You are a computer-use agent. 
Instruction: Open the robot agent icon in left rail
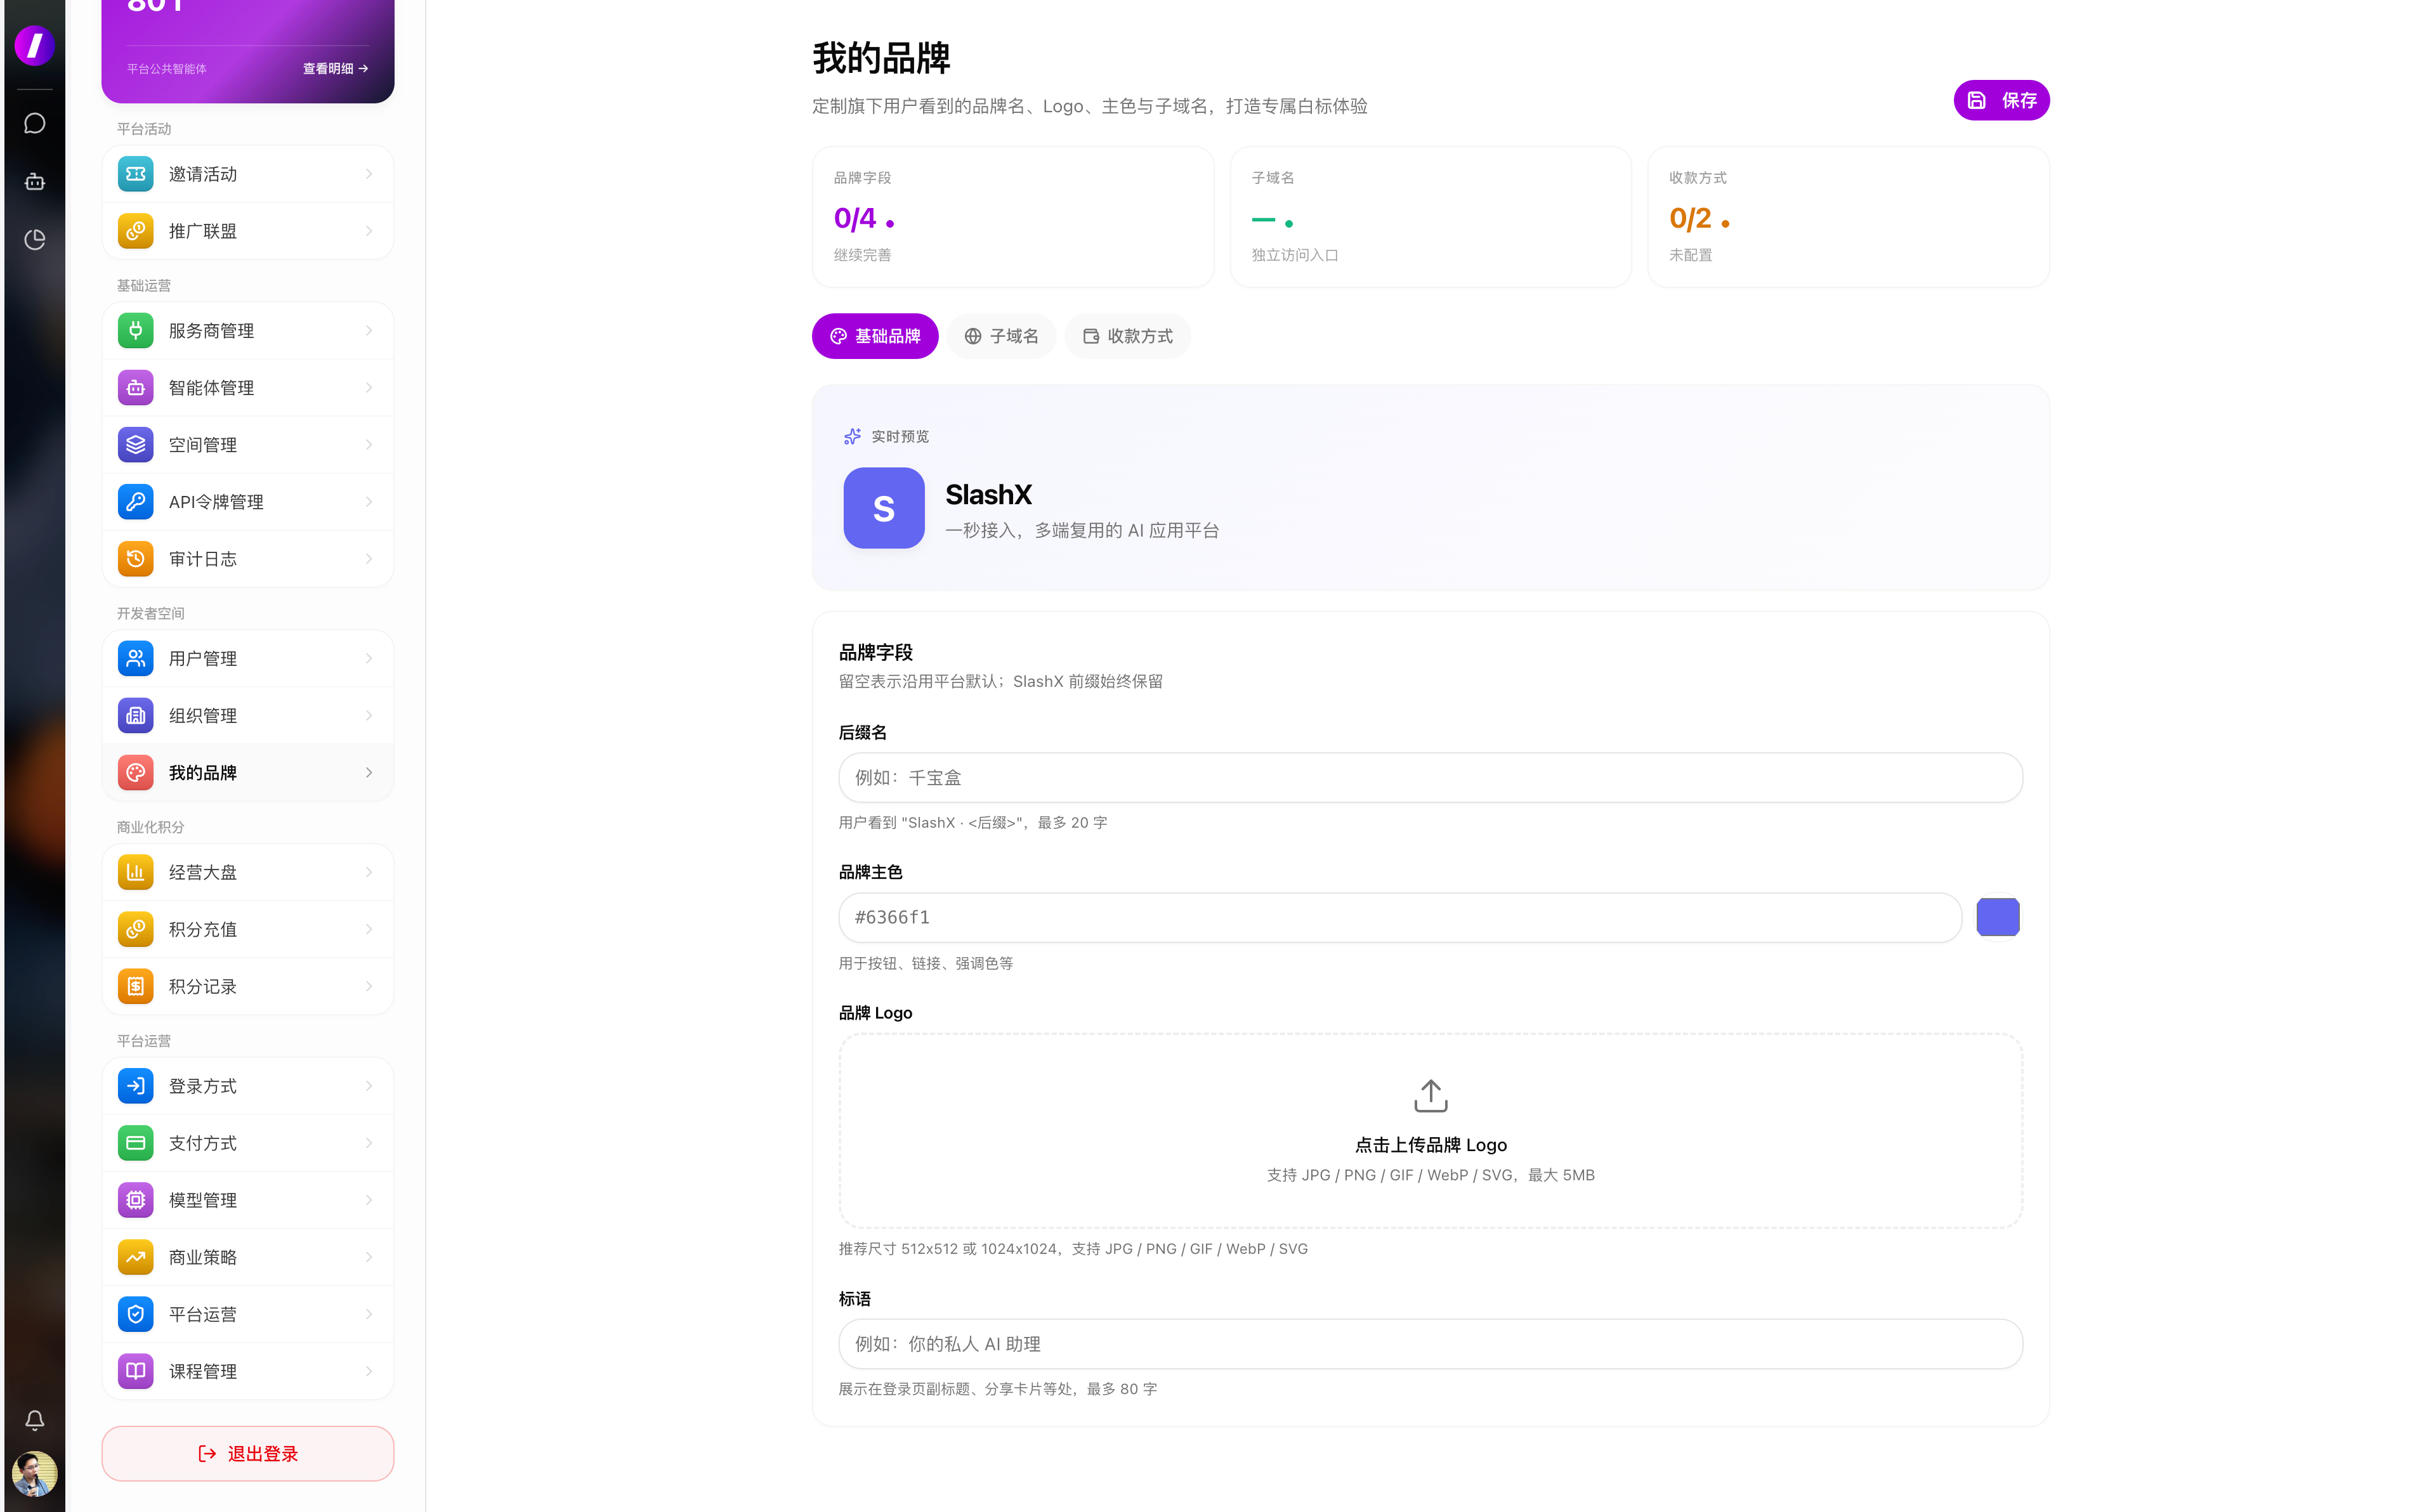pos(35,182)
